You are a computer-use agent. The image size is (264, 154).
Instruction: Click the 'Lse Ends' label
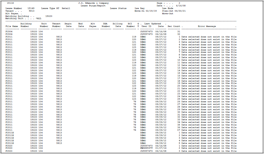(168, 8)
